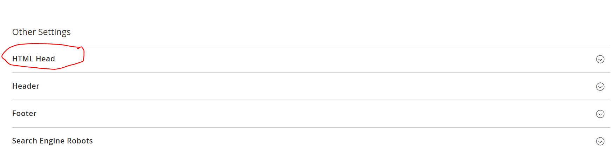Viewport: 614px width, 148px height.
Task: Open Search Engine Robots via its arrow icon
Action: [x=600, y=141]
